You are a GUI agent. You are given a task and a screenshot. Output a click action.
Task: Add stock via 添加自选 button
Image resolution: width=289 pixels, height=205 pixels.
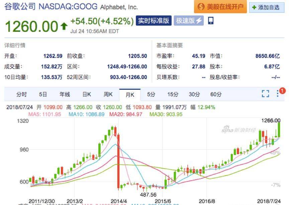coord(267,7)
